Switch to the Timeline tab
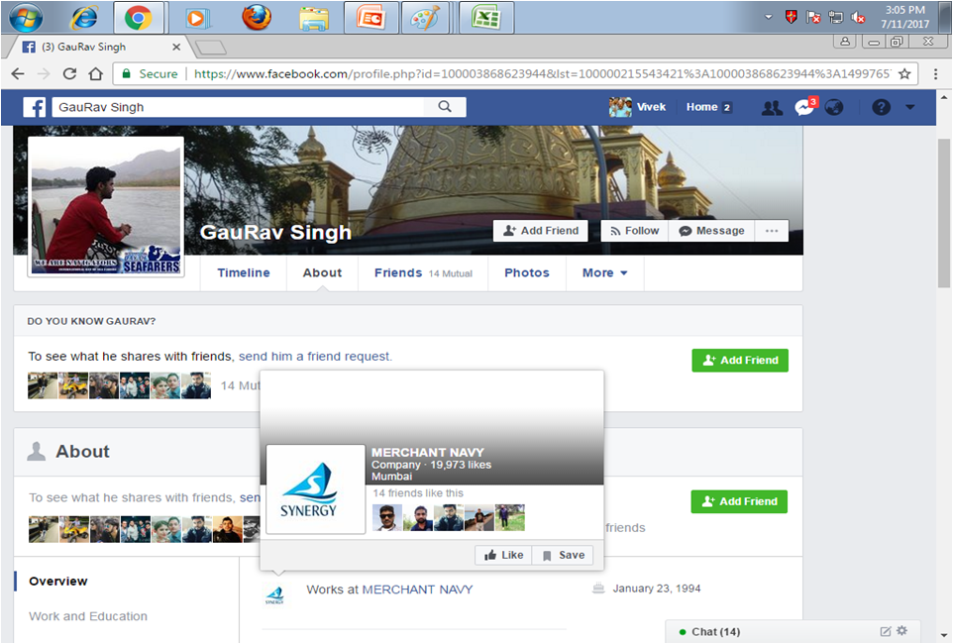 244,273
